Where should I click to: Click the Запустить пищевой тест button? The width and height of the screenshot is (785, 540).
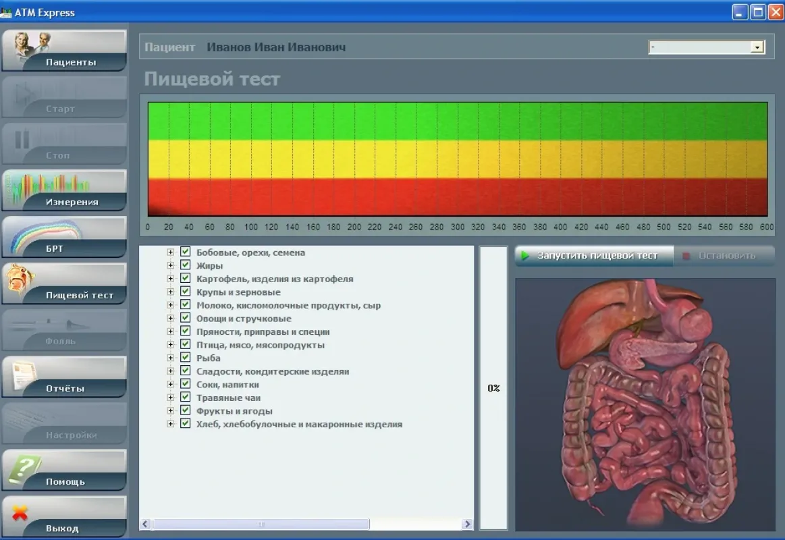[x=596, y=256]
